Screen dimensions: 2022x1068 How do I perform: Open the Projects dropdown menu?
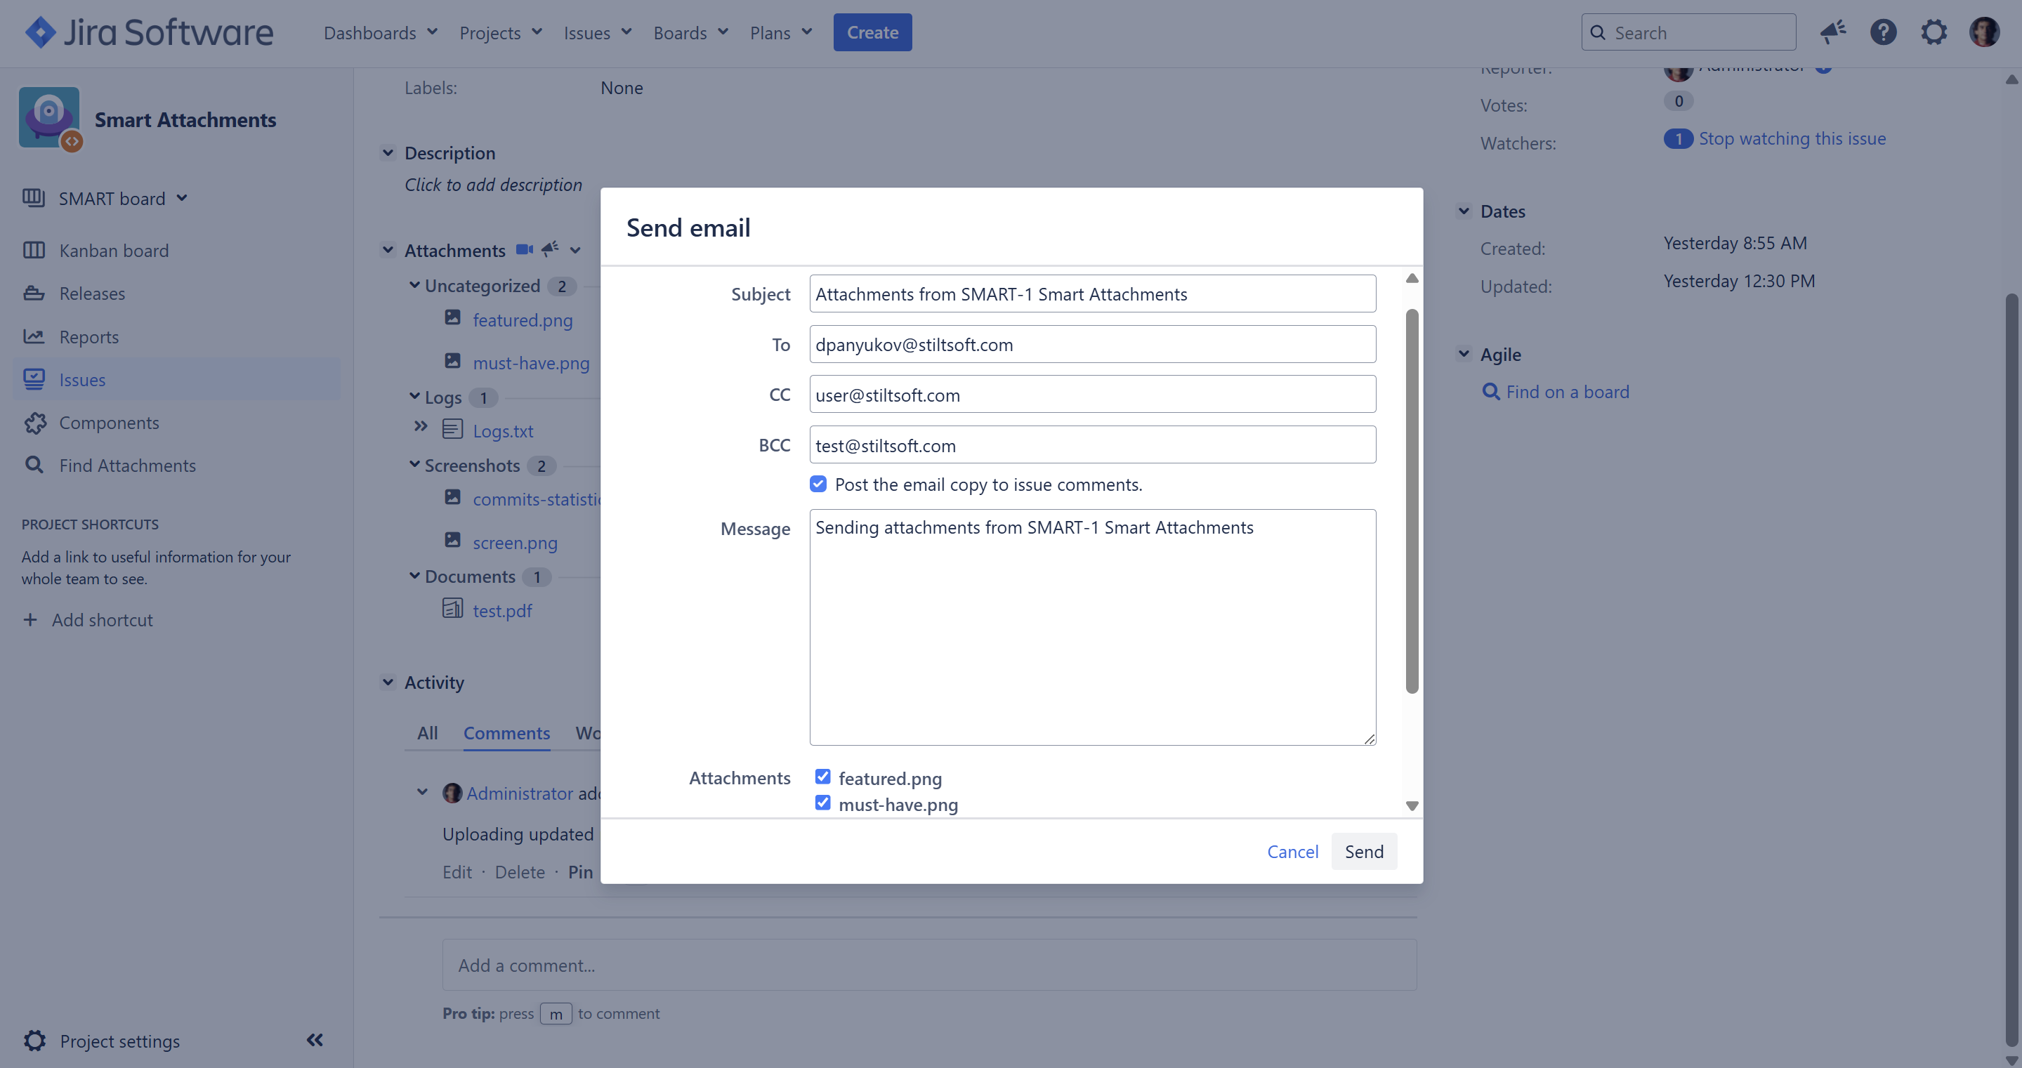click(x=500, y=32)
